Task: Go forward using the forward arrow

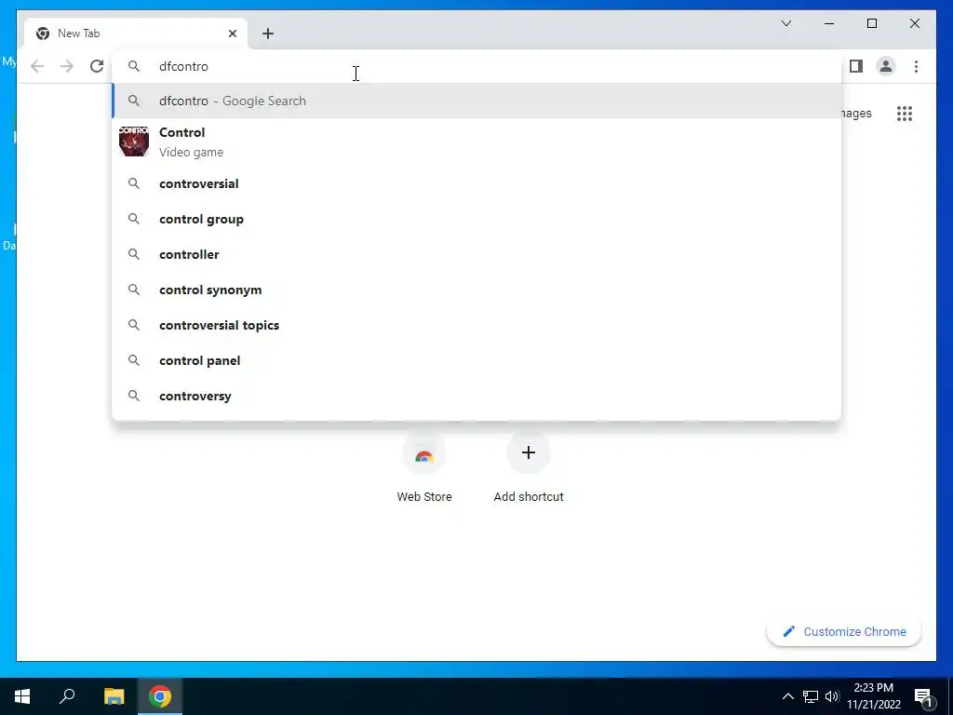Action: (67, 66)
